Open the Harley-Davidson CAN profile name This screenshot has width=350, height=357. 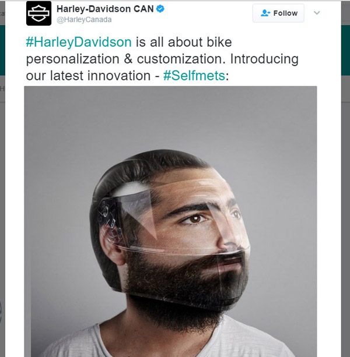pyautogui.click(x=105, y=9)
